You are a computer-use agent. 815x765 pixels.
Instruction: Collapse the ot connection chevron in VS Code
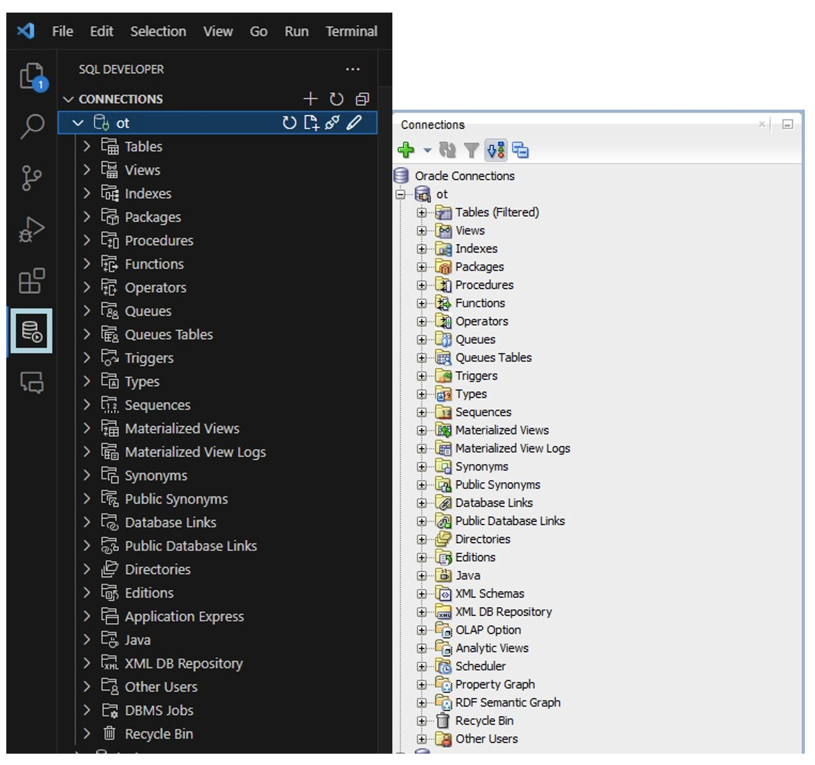(78, 123)
